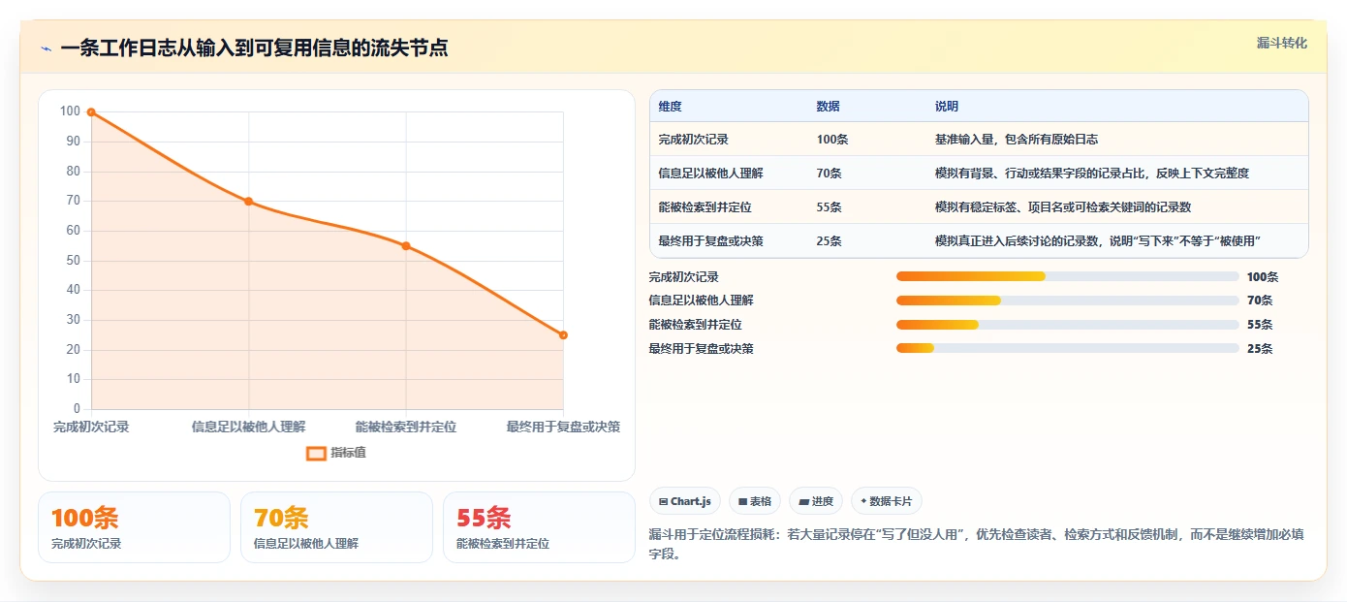Click the x-axis label 完成初次记录
This screenshot has width=1347, height=602.
pos(91,427)
